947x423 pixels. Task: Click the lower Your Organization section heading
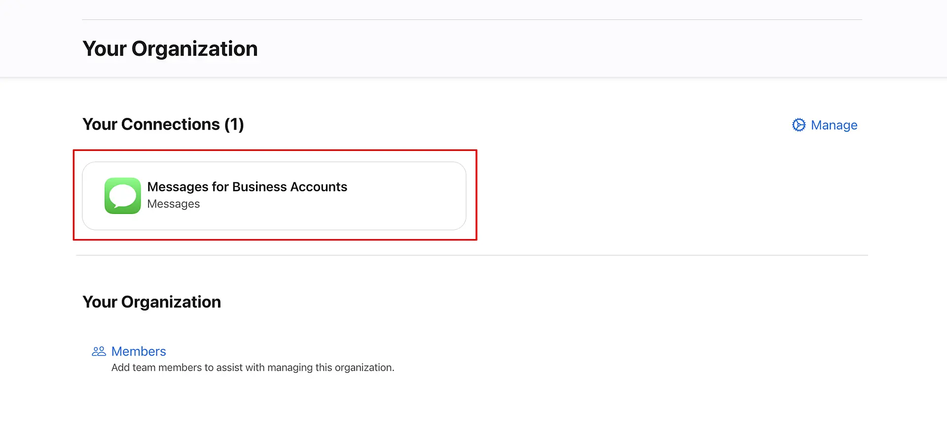point(151,302)
